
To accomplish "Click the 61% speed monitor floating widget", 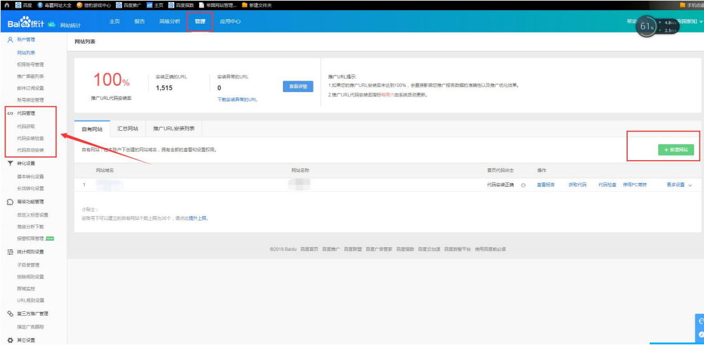I will pyautogui.click(x=658, y=27).
